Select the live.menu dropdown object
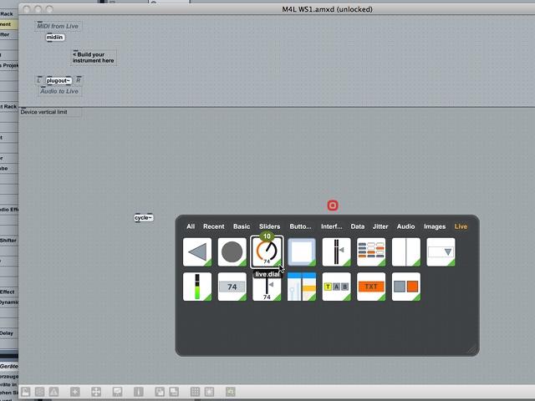 441,252
